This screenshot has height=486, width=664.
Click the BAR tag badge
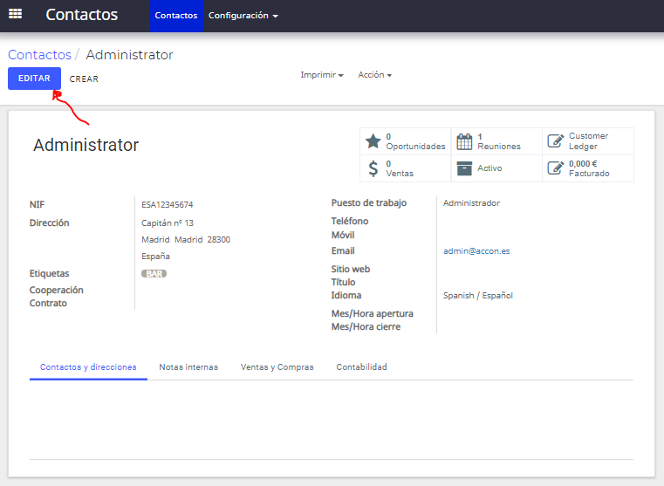pos(154,274)
